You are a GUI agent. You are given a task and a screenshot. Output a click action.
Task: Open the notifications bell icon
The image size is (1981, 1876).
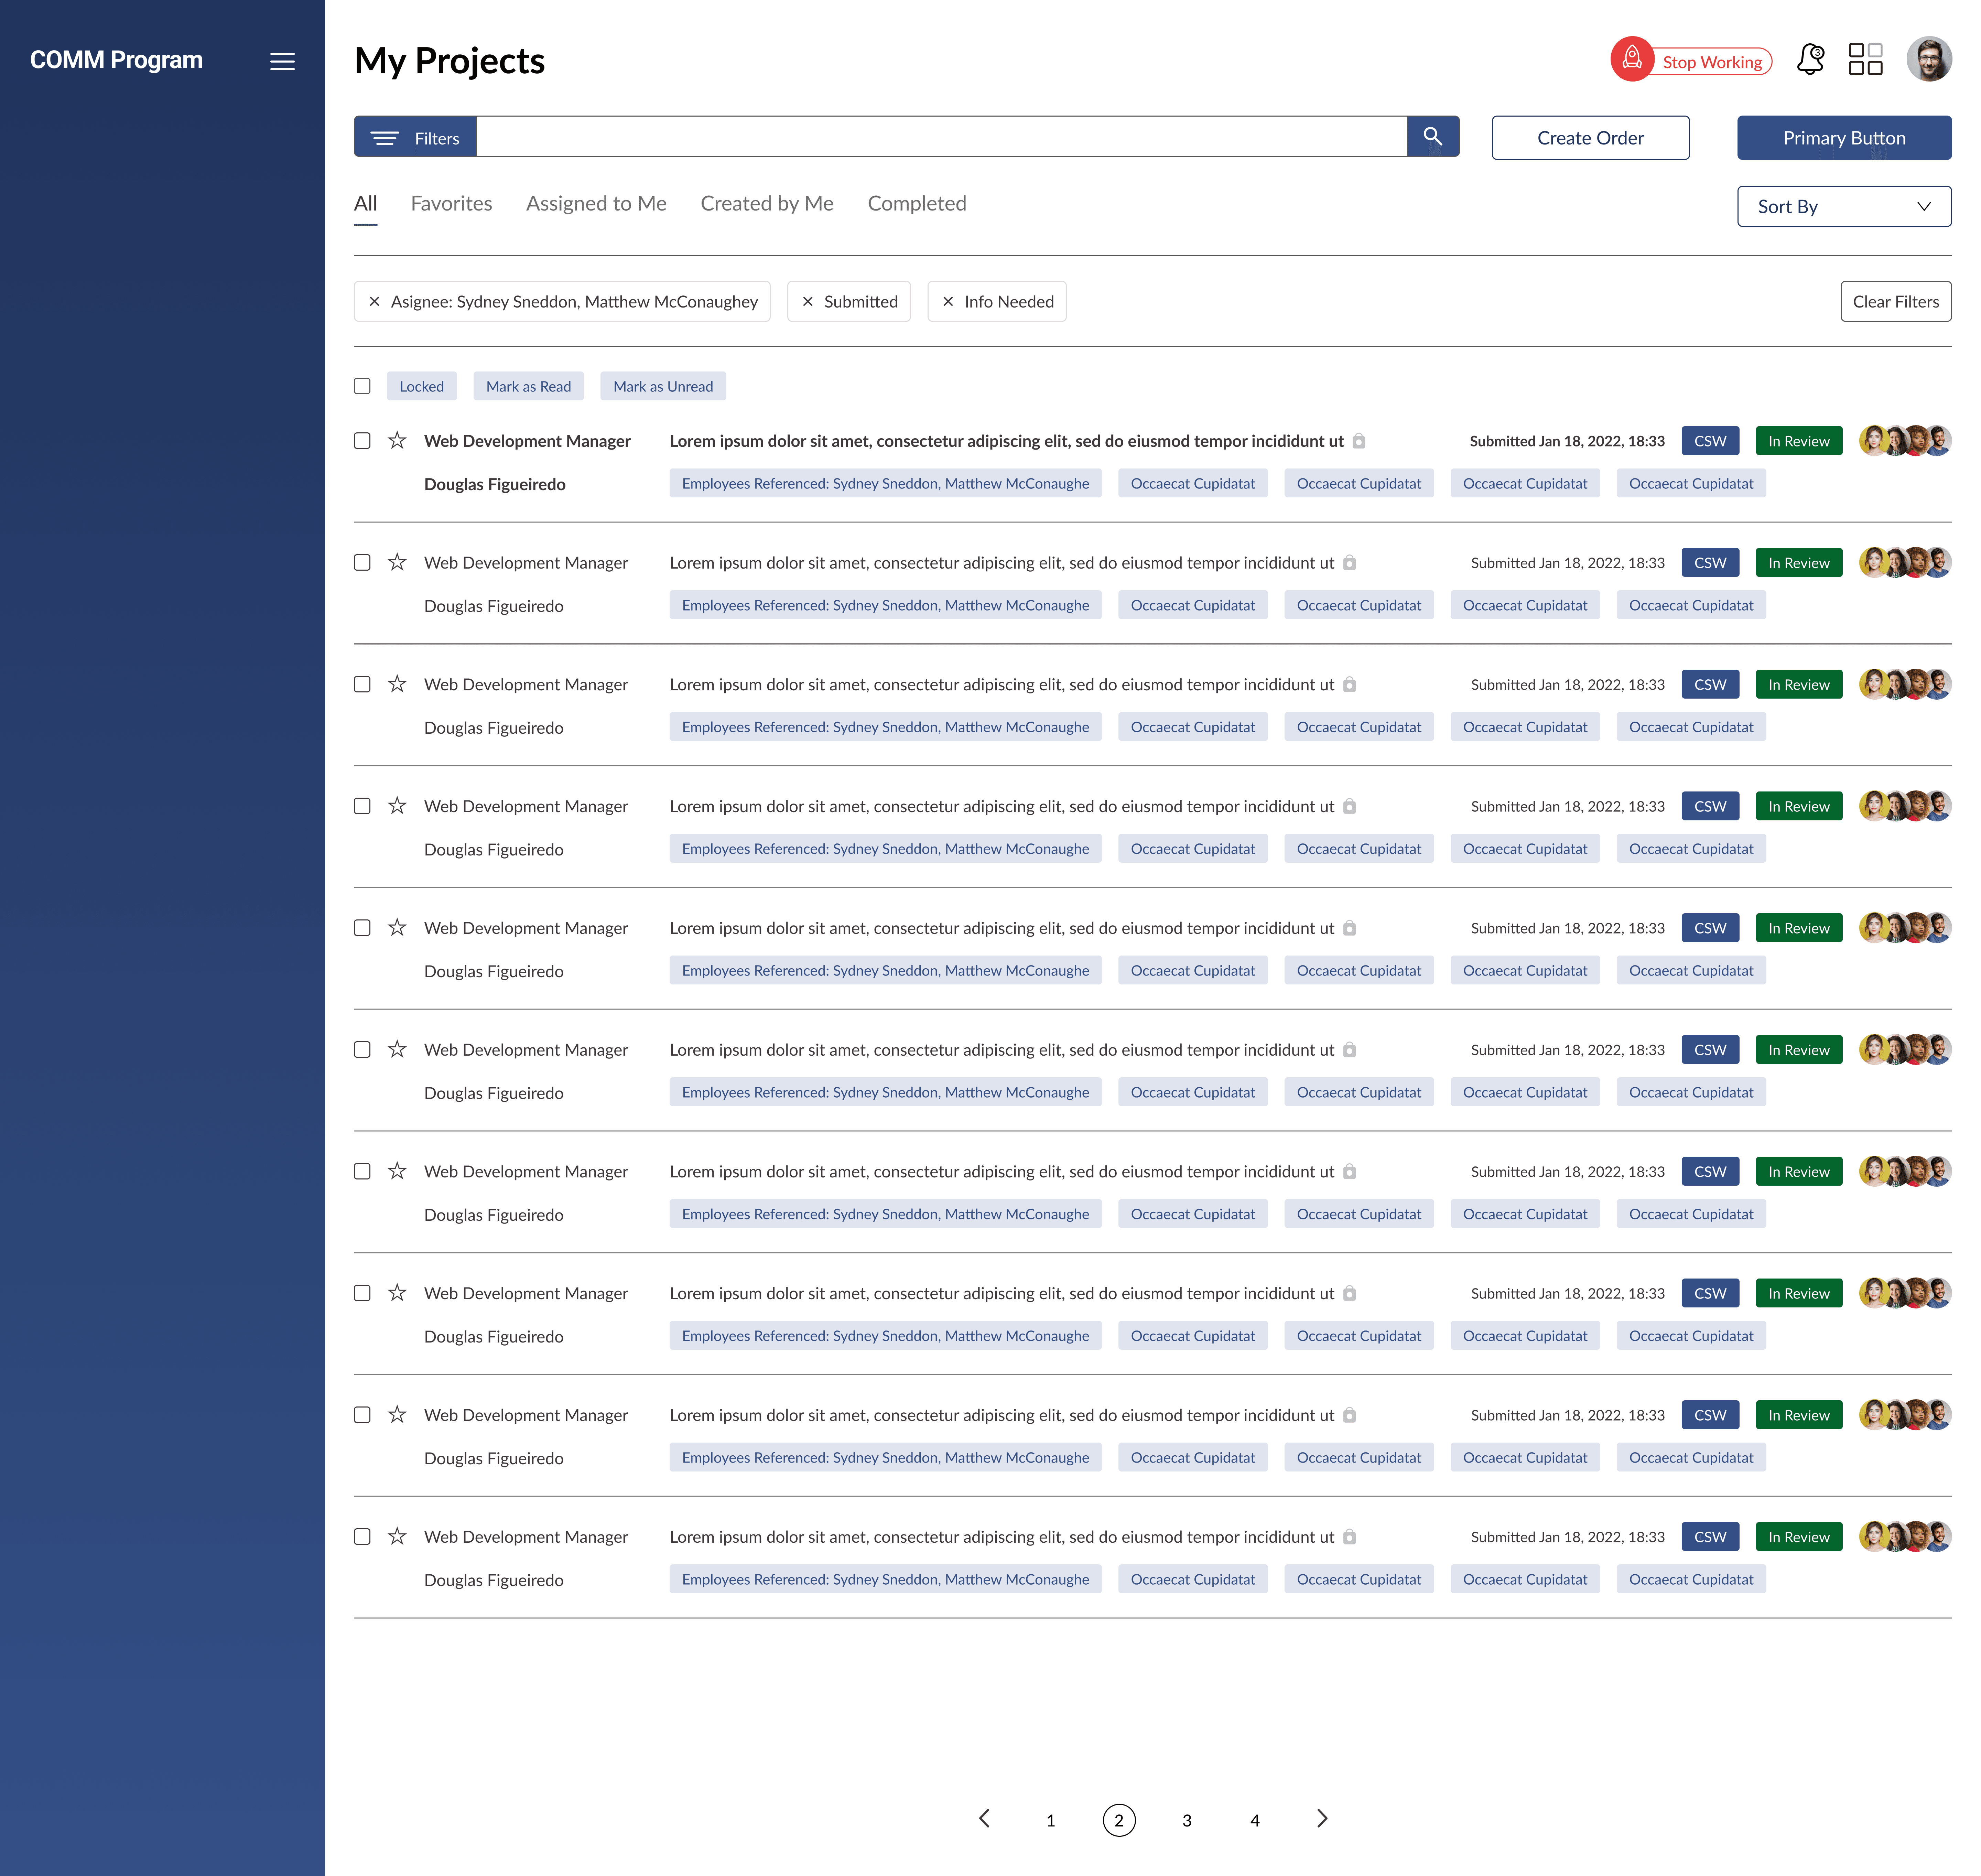coord(1810,60)
